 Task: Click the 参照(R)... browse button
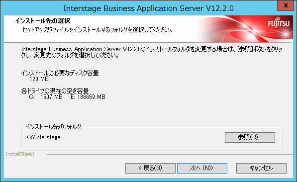pyautogui.click(x=250, y=137)
